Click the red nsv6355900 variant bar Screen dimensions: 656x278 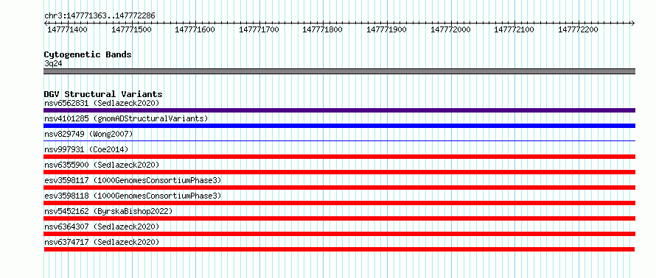pos(339,172)
